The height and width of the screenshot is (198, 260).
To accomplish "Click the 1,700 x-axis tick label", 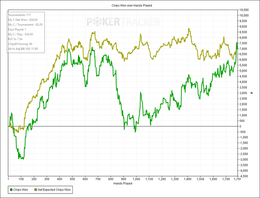I will (226, 179).
